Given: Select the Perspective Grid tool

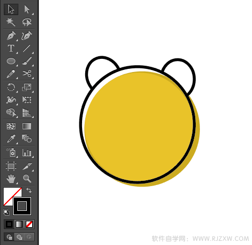Looking at the screenshot, I should click(x=27, y=113).
